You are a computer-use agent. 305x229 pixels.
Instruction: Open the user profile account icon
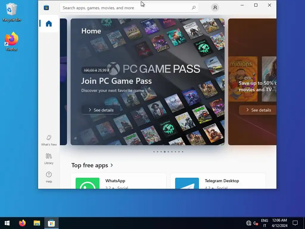pyautogui.click(x=215, y=7)
